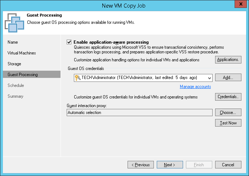Viewport: 249px width, 176px height.
Task: Proceed with the Next button
Action: (x=170, y=165)
